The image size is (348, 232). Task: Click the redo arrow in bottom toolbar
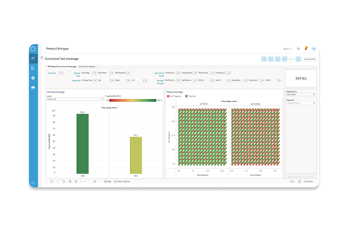pos(57,182)
